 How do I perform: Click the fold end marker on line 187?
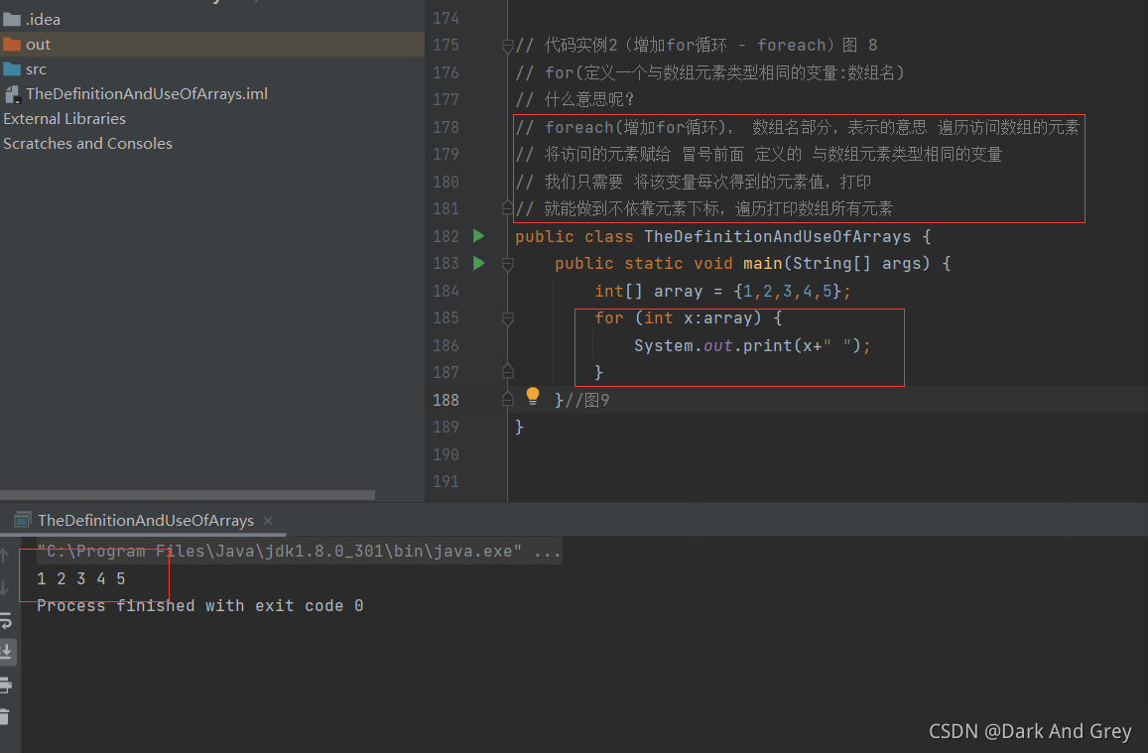pyautogui.click(x=507, y=372)
